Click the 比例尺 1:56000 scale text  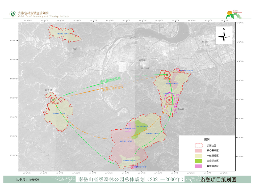click(28, 180)
